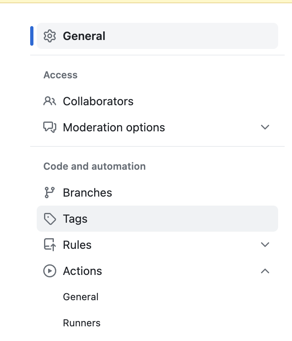Viewport: 292px width, 341px height.
Task: Select the Rules menu label
Action: coord(77,245)
